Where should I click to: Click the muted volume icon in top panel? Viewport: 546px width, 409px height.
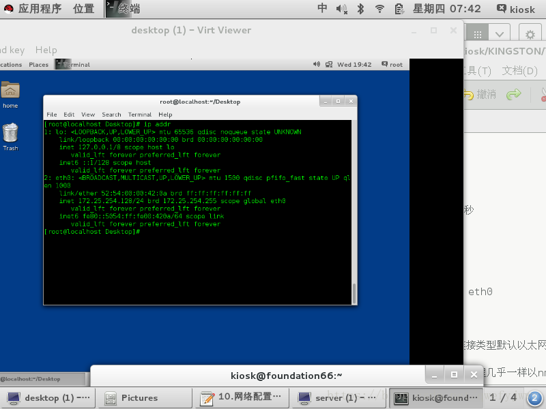click(x=341, y=9)
